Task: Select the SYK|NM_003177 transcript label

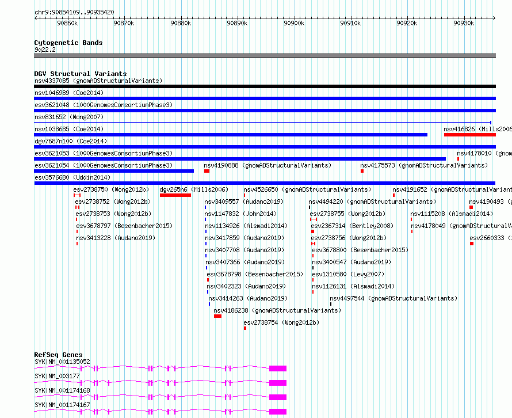Action: click(x=57, y=376)
